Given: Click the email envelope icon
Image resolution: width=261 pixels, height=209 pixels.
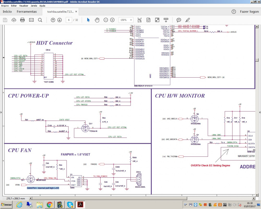Looking at the screenshot, I should tap(31, 20).
